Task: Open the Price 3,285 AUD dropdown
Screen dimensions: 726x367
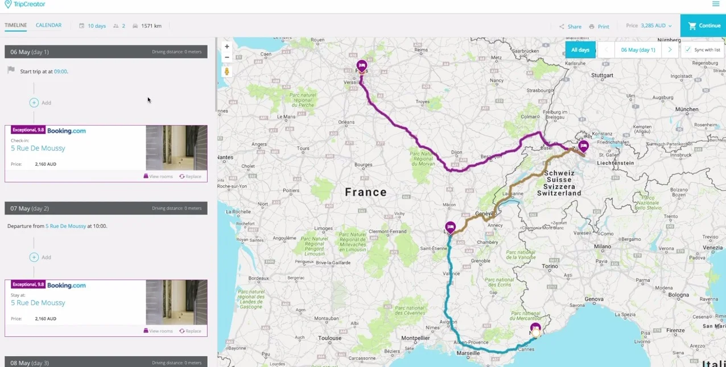Action: click(649, 26)
